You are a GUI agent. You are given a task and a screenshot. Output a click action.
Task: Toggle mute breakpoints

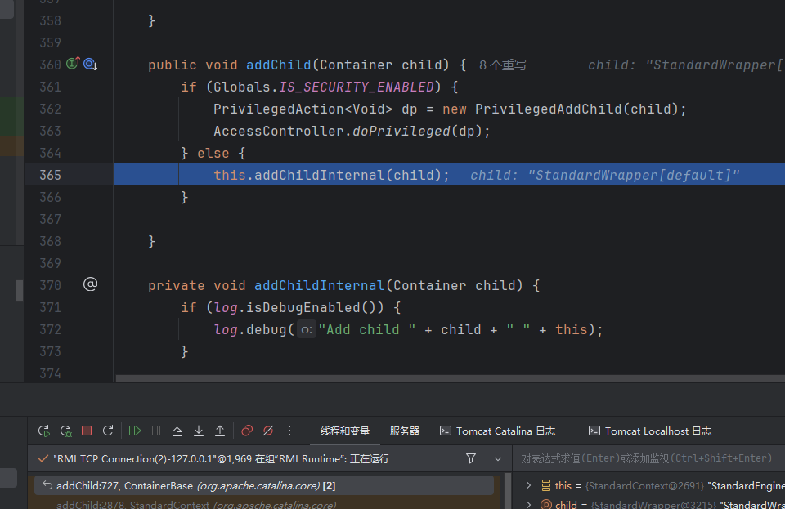pos(268,431)
